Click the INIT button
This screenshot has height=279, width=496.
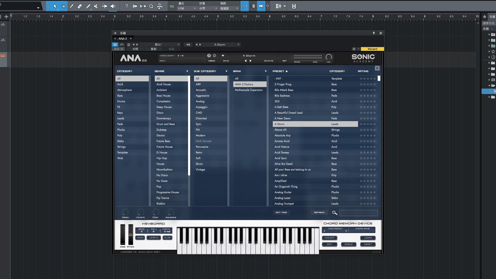click(284, 61)
